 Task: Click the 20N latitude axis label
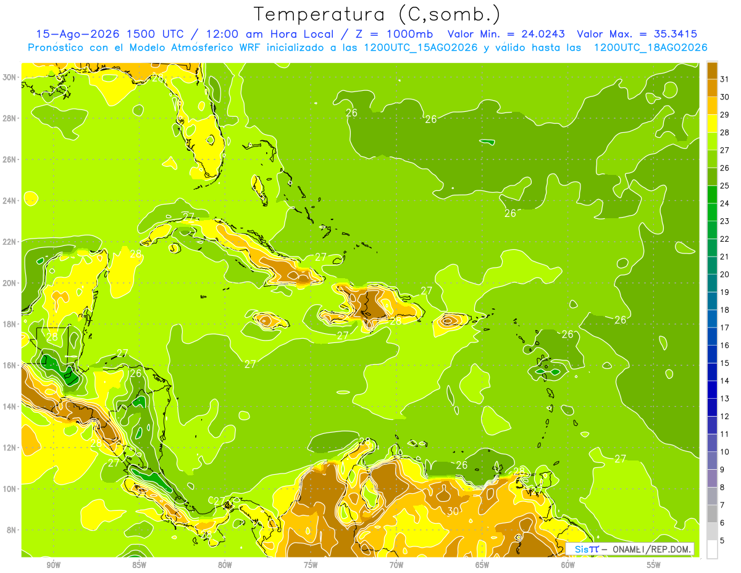click(x=10, y=283)
